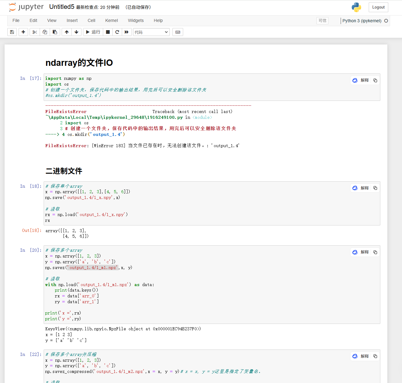Interrupt the kernel with stop icon
The width and height of the screenshot is (402, 383).
(108, 32)
